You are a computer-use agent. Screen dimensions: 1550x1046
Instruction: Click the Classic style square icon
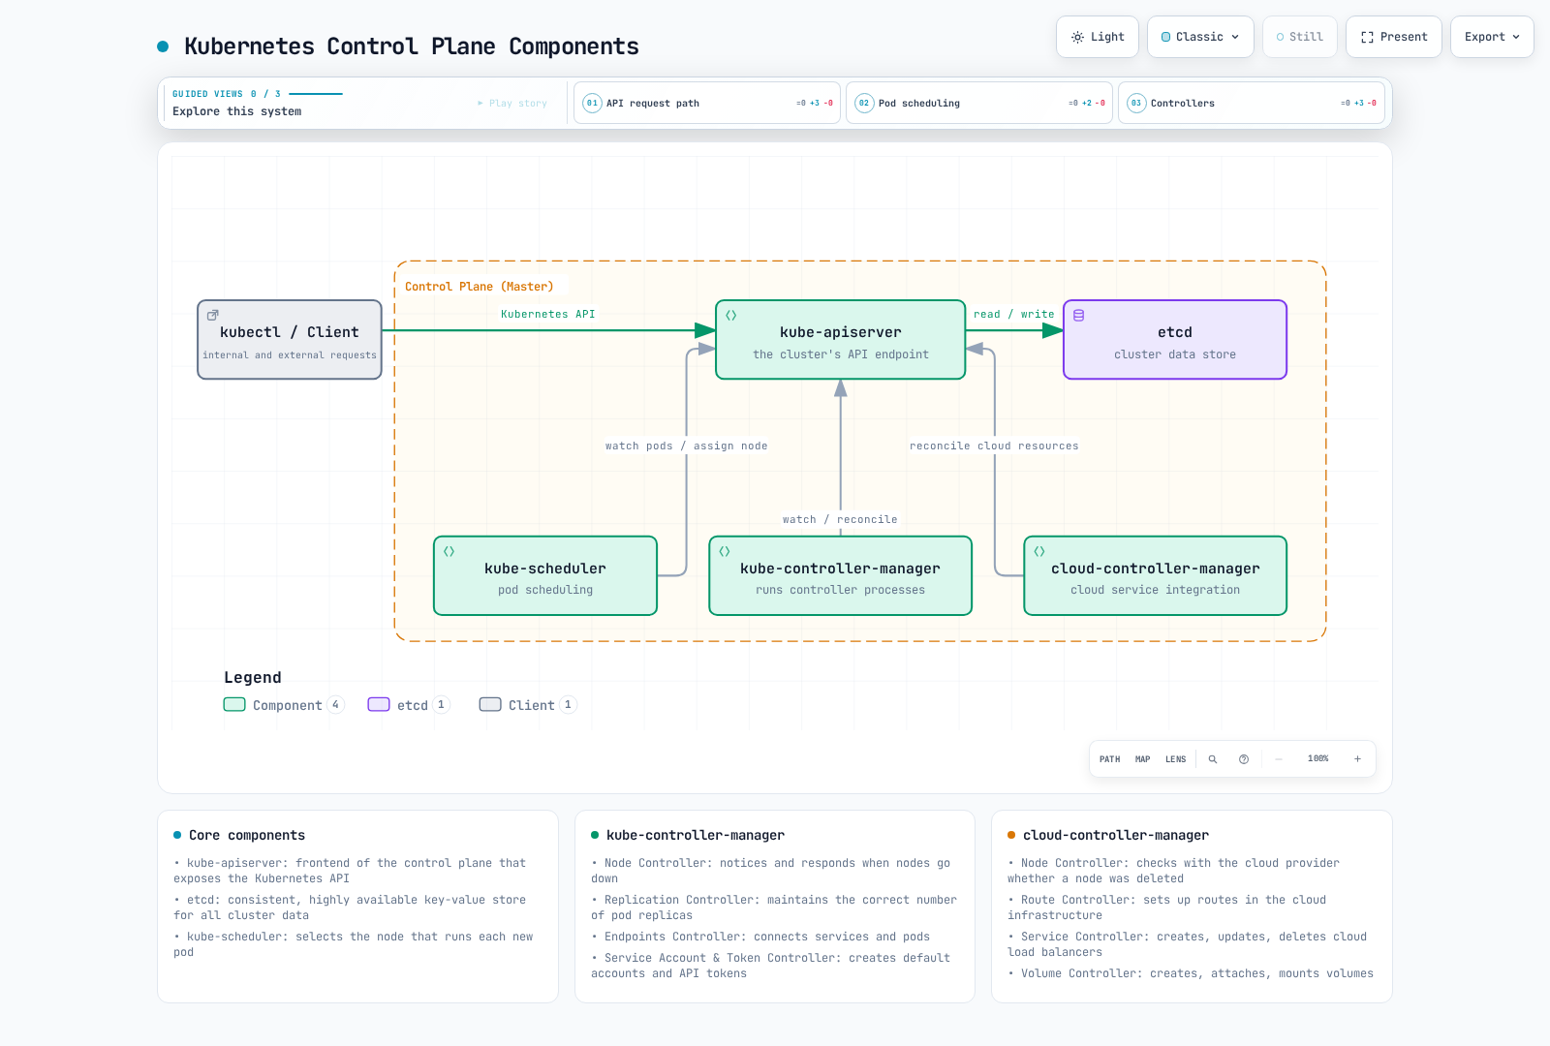1165,37
